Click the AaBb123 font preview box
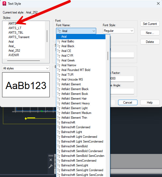 coord(26,85)
